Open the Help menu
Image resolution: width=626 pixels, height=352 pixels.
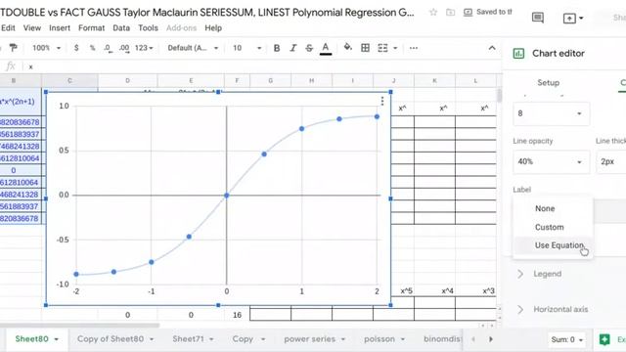pos(213,28)
